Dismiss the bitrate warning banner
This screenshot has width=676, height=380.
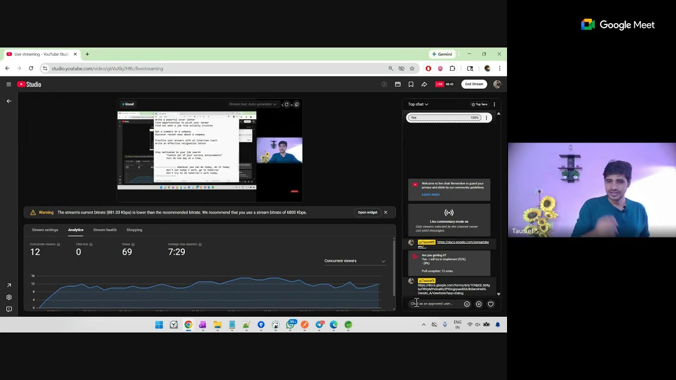(386, 212)
